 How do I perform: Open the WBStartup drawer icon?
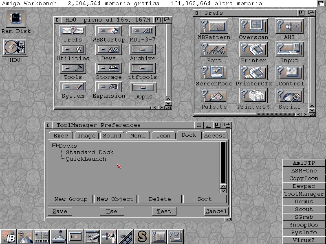[108, 31]
